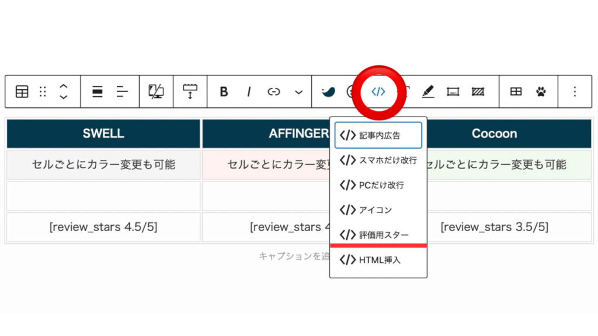Screen dimensions: 598x336
Task: Click the table width adjustment icon
Action: click(x=190, y=92)
